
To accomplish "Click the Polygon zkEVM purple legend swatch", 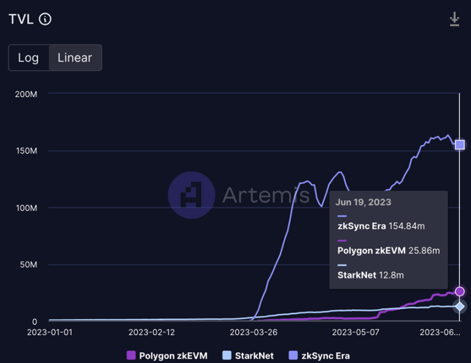I will coord(131,356).
